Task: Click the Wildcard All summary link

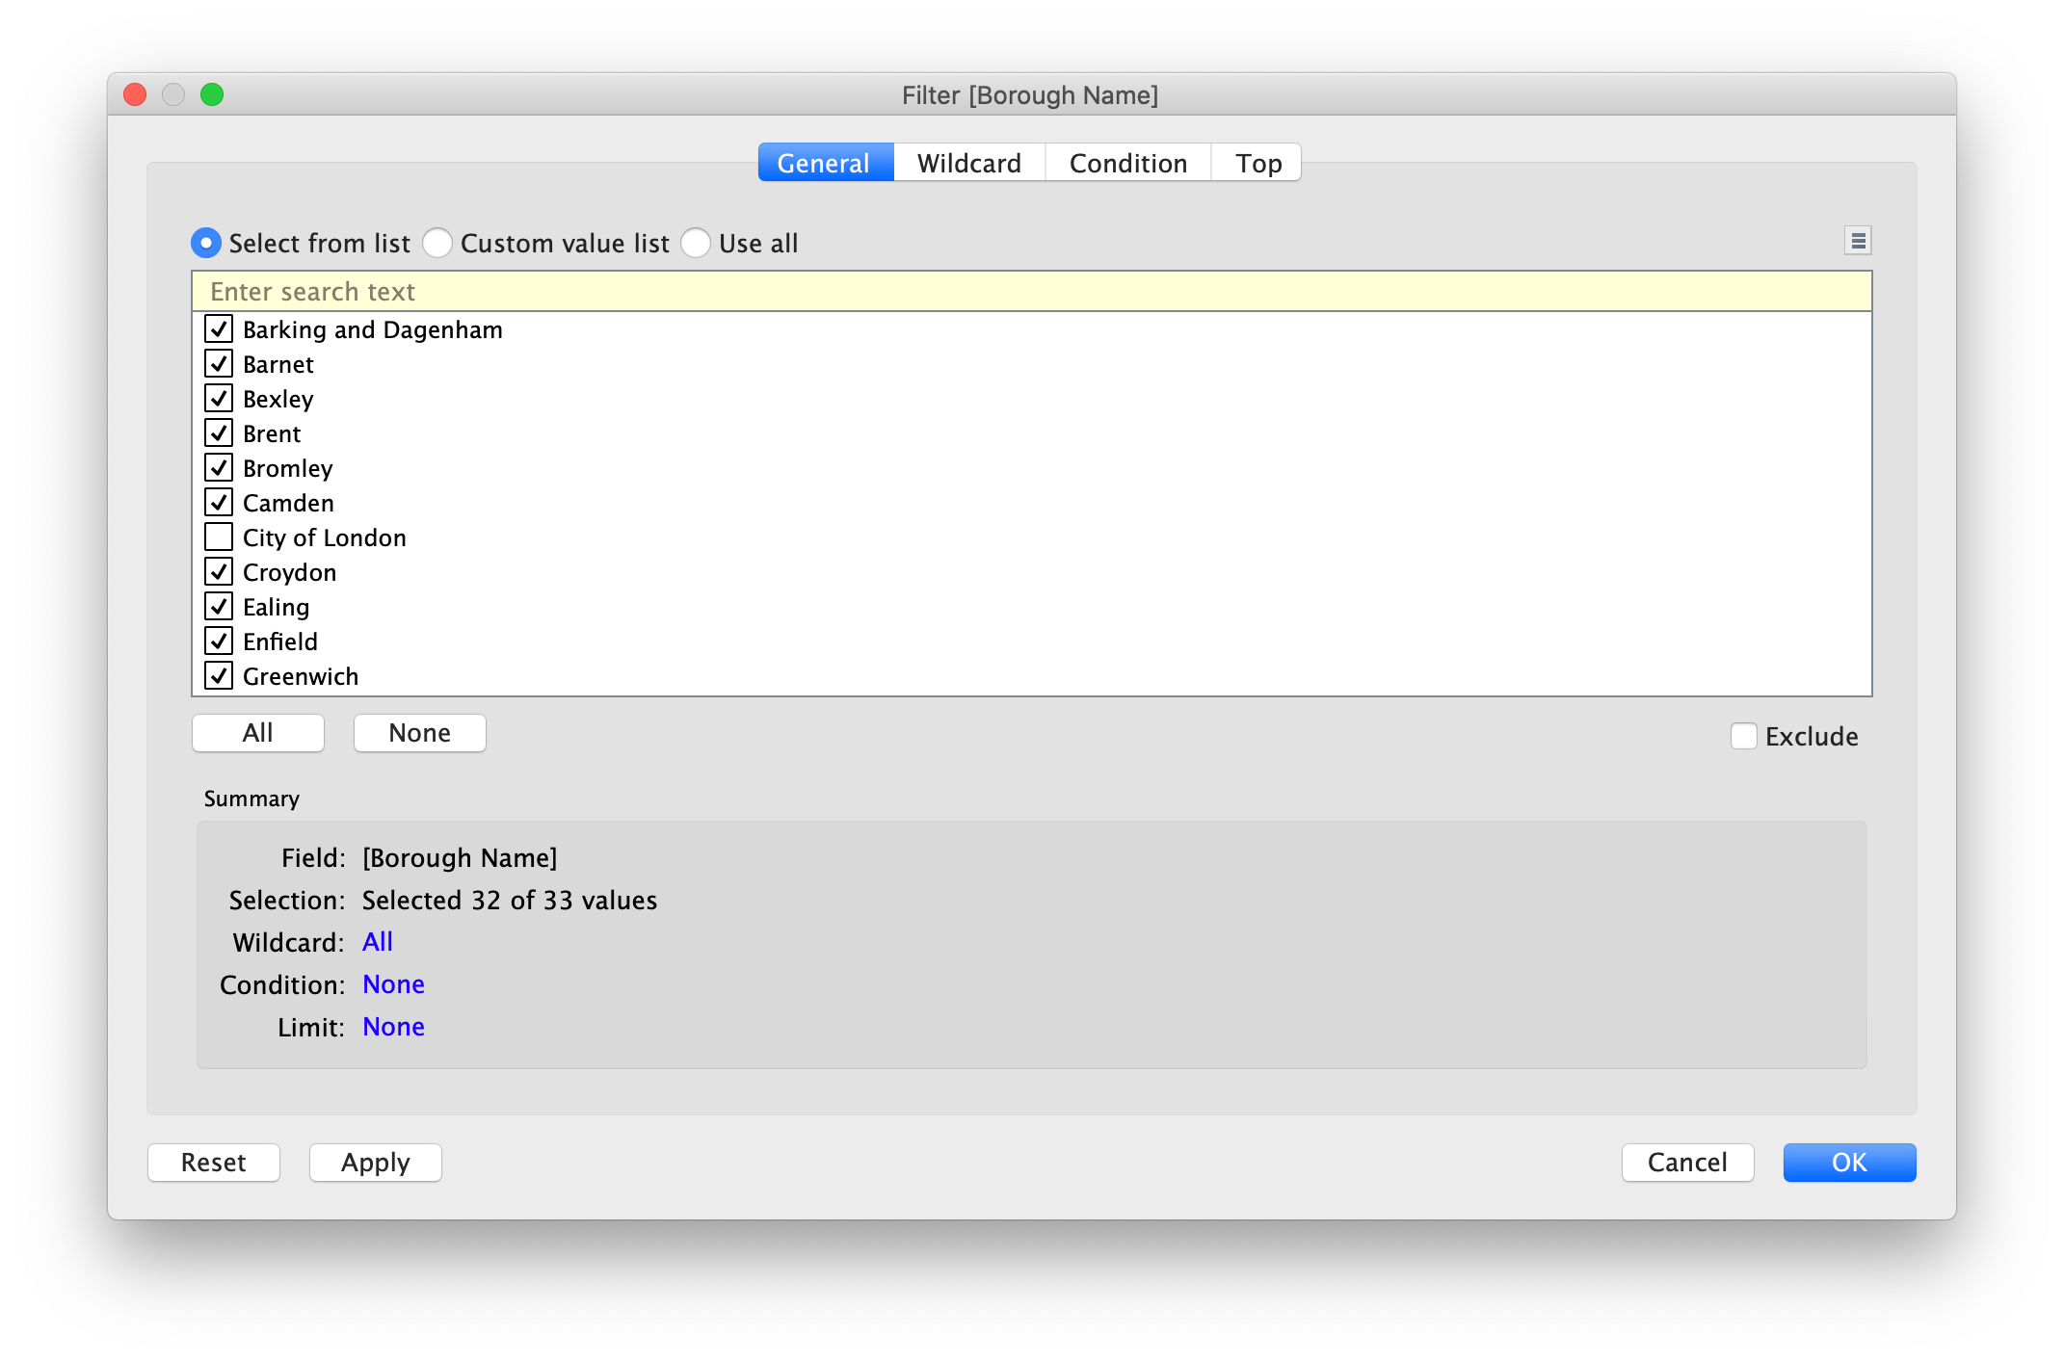Action: [377, 942]
